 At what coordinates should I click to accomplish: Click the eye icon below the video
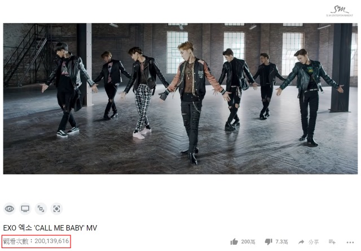[x=9, y=209]
